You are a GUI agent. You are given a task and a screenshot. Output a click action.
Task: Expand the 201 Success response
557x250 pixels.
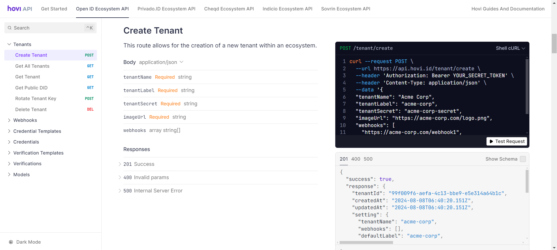pos(139,164)
